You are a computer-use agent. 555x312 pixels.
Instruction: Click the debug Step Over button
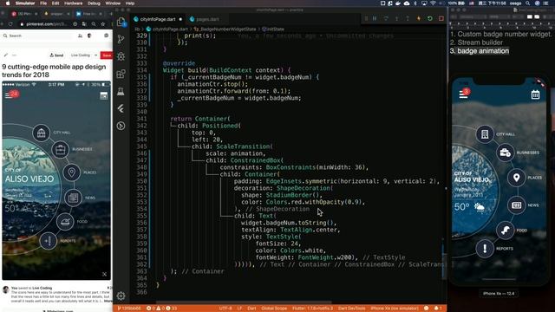pos(386,18)
